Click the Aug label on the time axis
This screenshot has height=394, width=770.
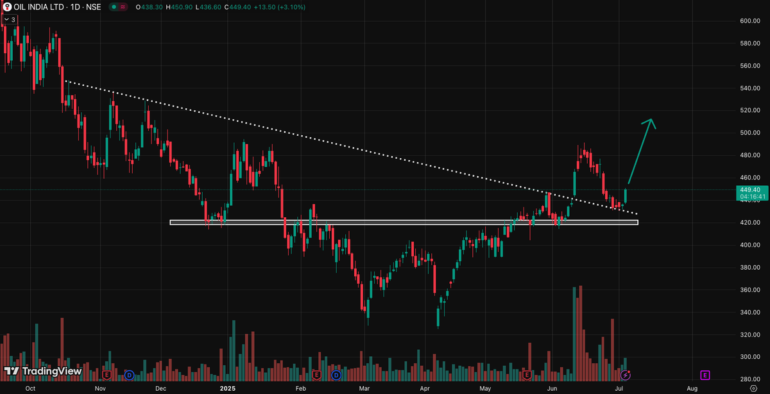point(692,388)
